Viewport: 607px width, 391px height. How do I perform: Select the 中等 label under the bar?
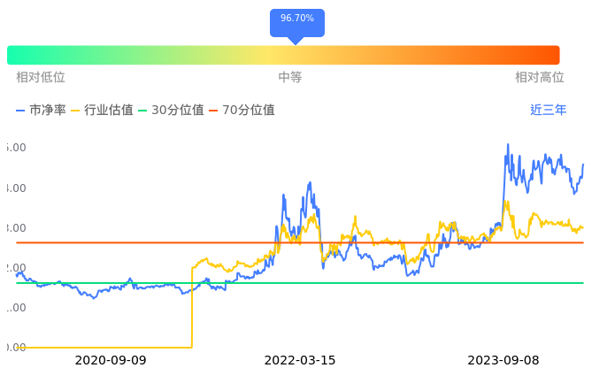290,78
